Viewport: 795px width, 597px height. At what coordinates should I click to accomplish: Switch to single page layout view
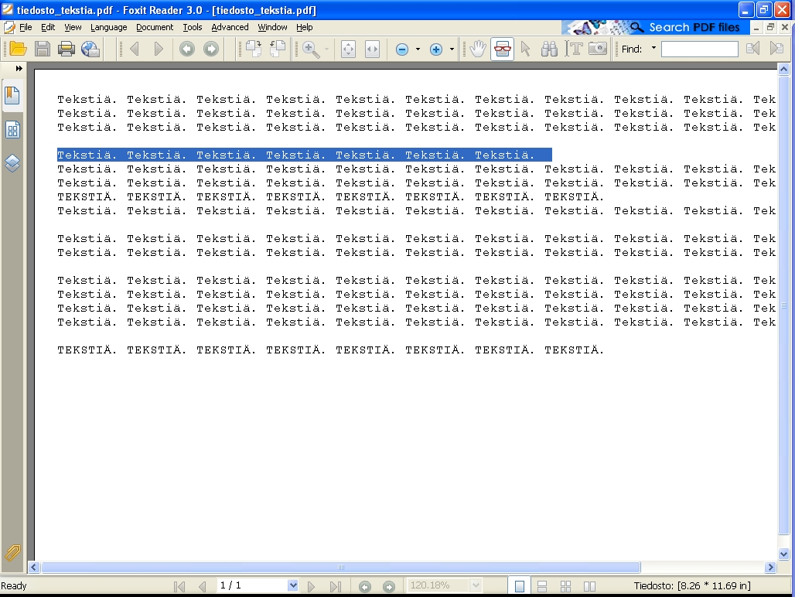(x=520, y=586)
